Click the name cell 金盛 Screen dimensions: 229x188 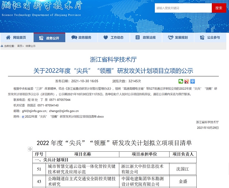click(183, 181)
